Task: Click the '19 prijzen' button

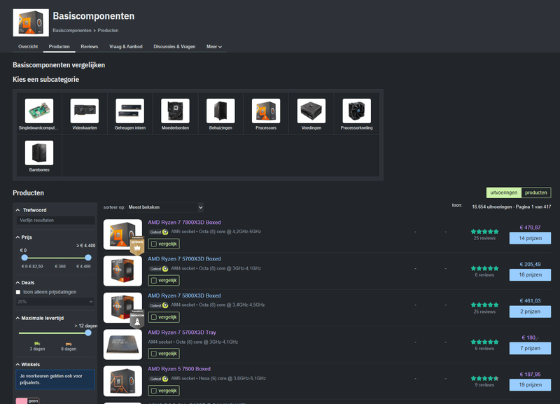Action: [530, 384]
